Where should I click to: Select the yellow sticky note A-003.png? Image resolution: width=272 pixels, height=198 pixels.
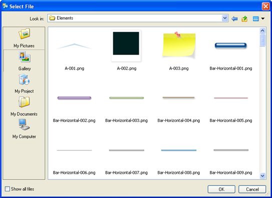coord(179,44)
